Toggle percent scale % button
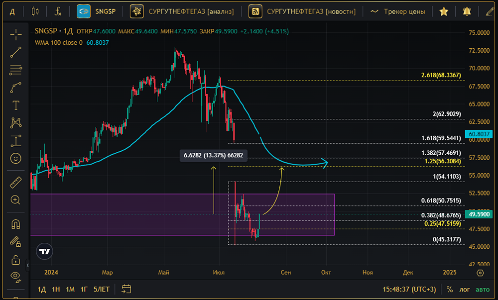The image size is (498, 300). tap(449, 289)
